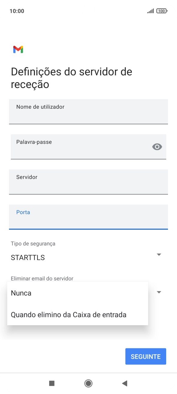Tap the battery indicator showing 100
Image resolution: width=177 pixels, height=394 pixels.
click(161, 11)
